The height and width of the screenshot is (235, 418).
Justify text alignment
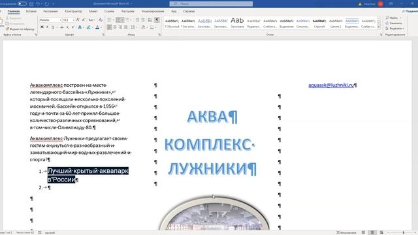pyautogui.click(x=125, y=27)
